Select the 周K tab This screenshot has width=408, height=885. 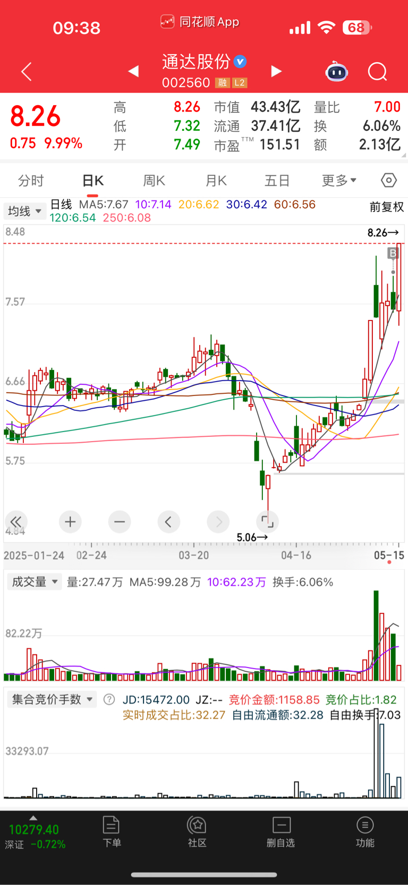(x=154, y=181)
